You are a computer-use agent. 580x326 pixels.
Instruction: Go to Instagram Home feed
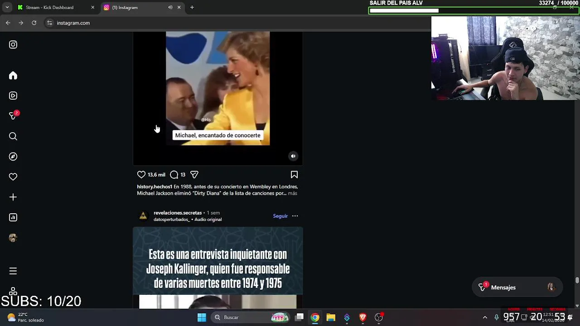pyautogui.click(x=13, y=76)
